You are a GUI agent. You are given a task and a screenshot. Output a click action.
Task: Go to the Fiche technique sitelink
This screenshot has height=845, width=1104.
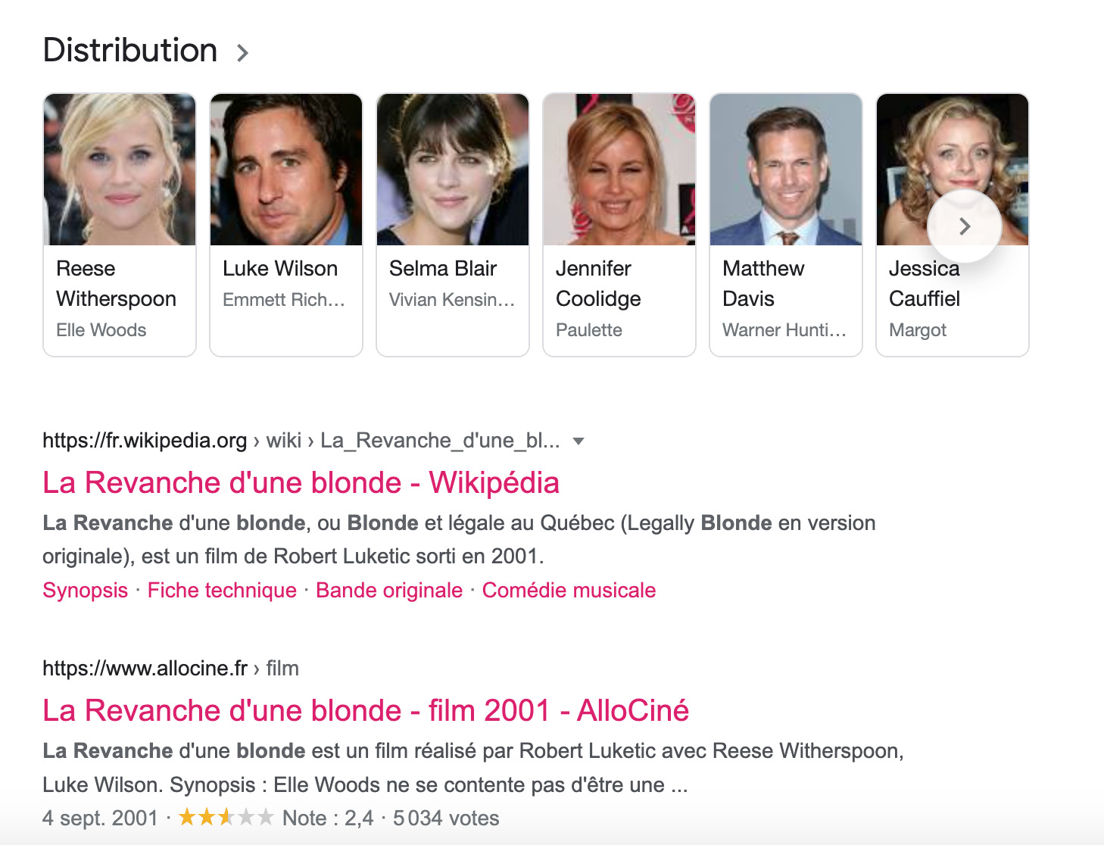click(x=222, y=591)
